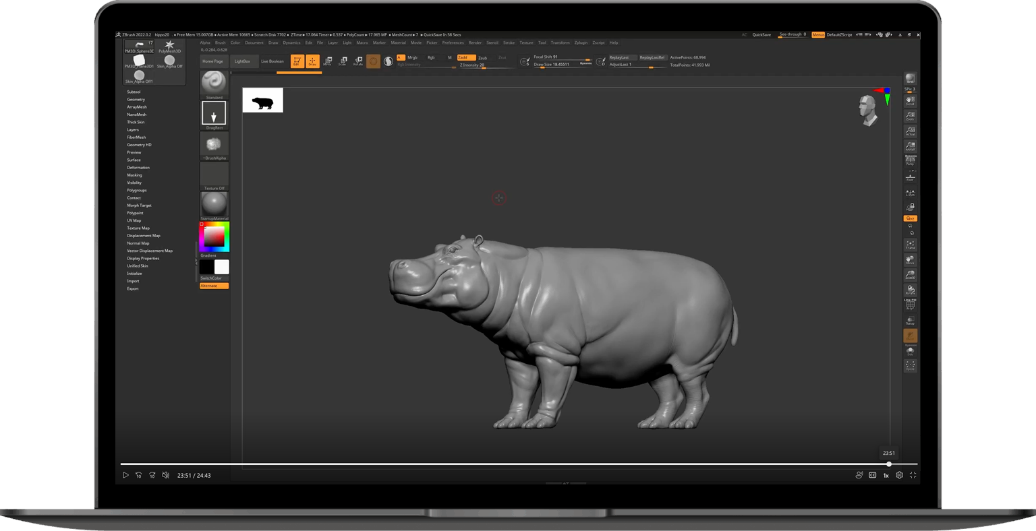Toggle the Mrgb paint mode
The image size is (1036, 531).
click(x=413, y=58)
